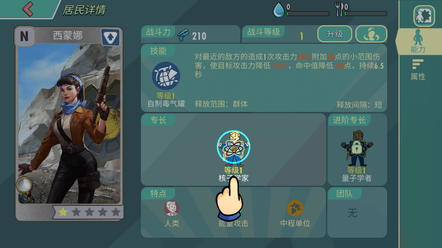Click the swap resident button beside 升级
The image size is (442, 248).
(371, 34)
